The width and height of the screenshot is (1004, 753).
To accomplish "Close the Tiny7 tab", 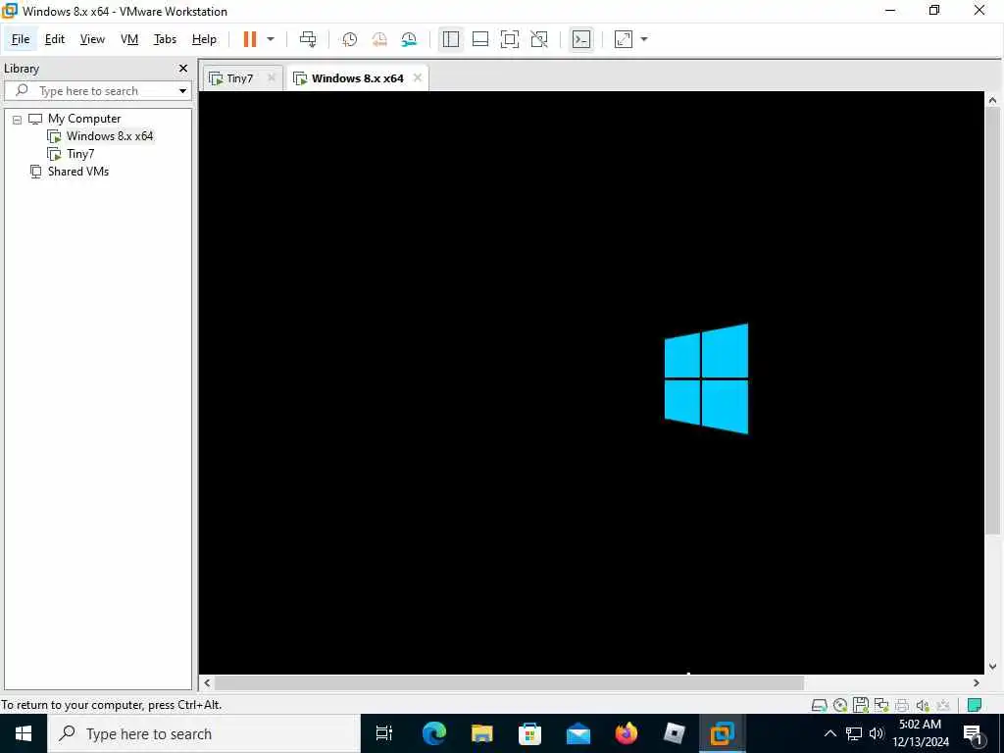I will (x=272, y=77).
